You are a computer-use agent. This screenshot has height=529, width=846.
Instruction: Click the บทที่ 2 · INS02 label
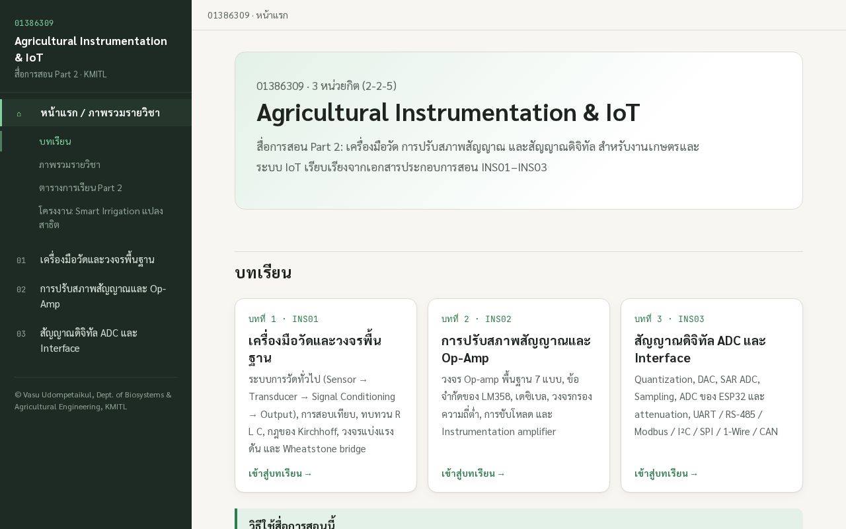coord(477,319)
